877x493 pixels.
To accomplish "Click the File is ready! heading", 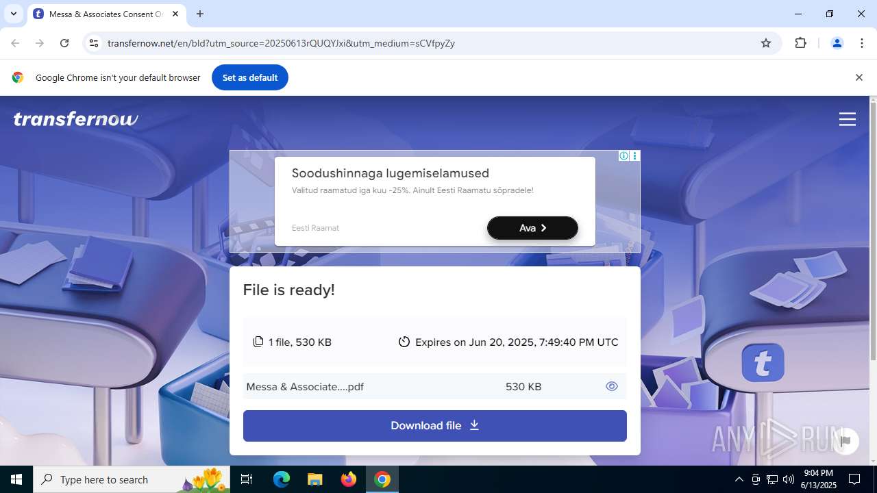I will click(x=288, y=290).
